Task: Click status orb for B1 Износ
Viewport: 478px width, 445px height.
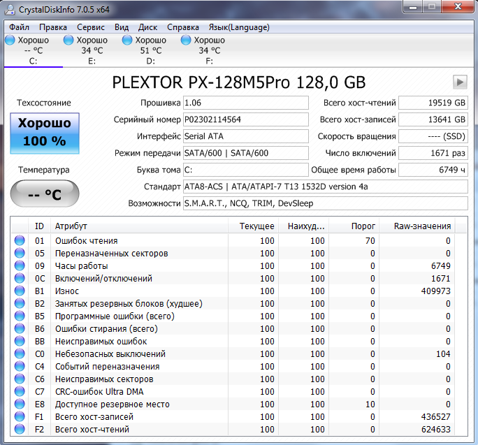Action: tap(20, 291)
